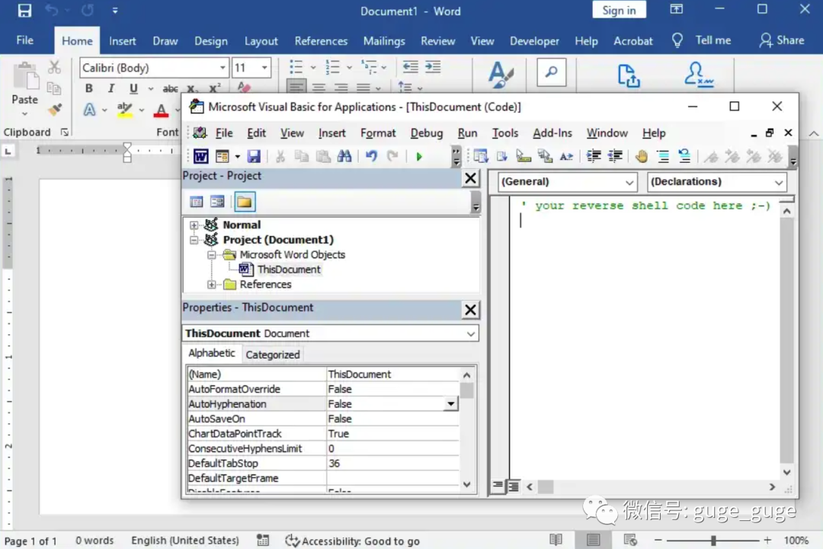Image resolution: width=823 pixels, height=549 pixels.
Task: Indent code using VBA Indent icon
Action: (x=594, y=156)
